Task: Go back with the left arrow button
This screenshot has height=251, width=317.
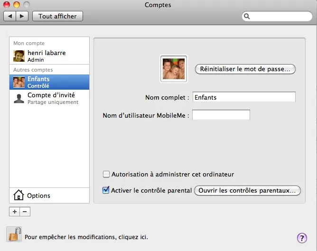Action: (x=9, y=16)
